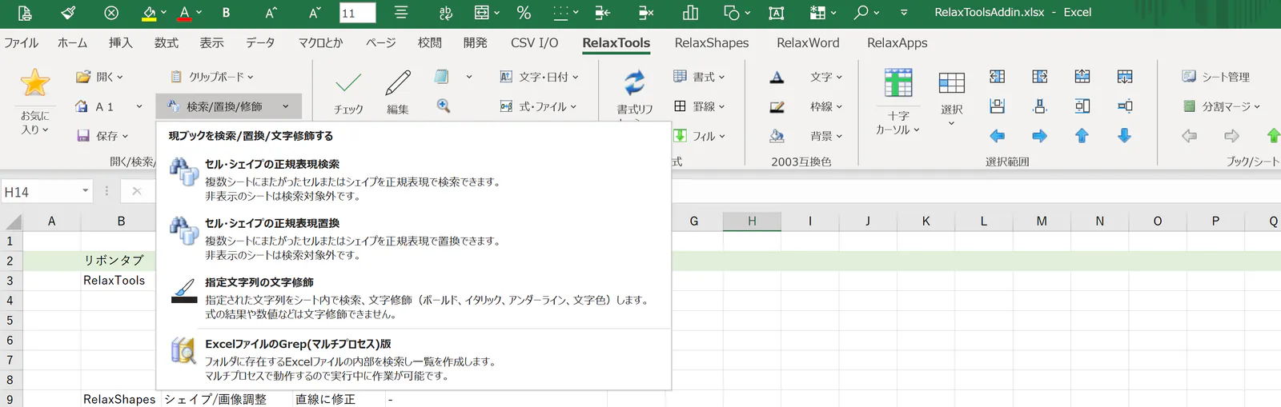
Task: Switch to the CSV I/O tab
Action: [535, 43]
